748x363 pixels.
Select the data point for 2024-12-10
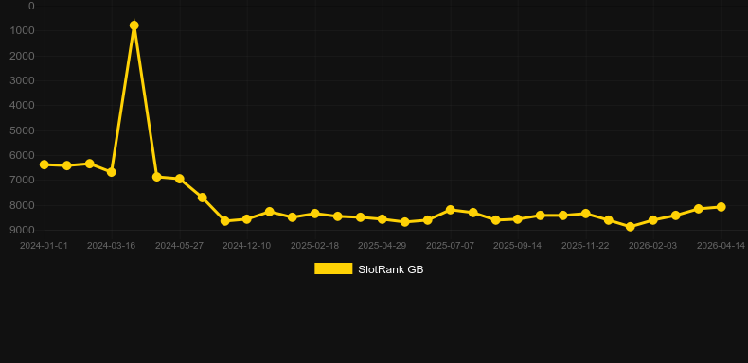(x=246, y=219)
